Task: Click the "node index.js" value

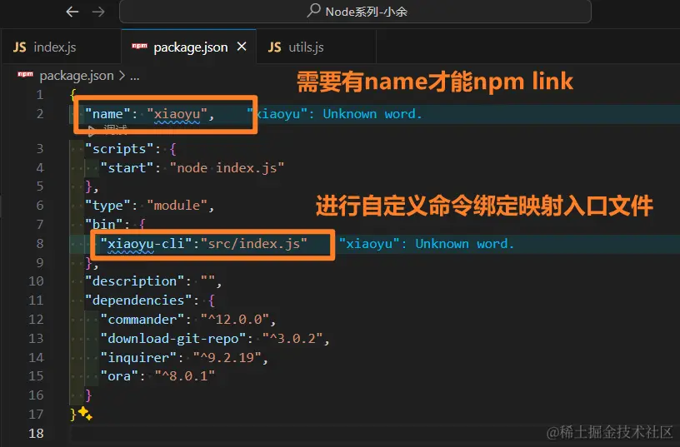Action: (x=227, y=167)
